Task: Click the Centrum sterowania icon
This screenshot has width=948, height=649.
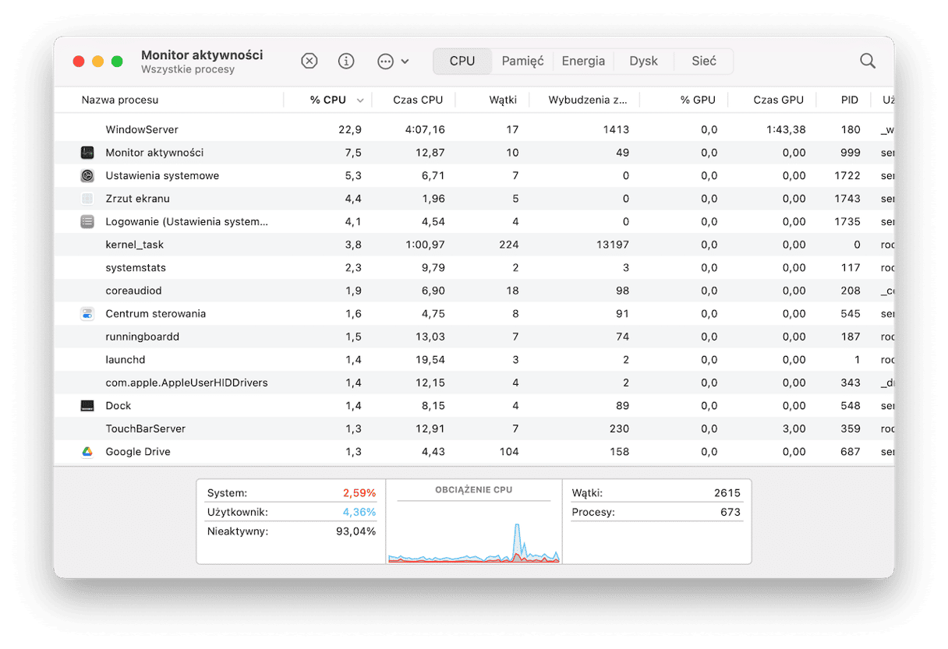Action: click(87, 314)
